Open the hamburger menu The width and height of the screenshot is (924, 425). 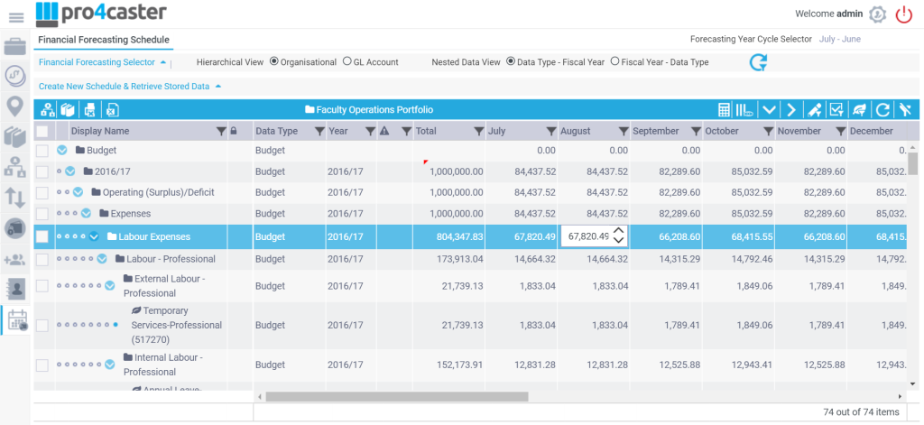pyautogui.click(x=16, y=18)
